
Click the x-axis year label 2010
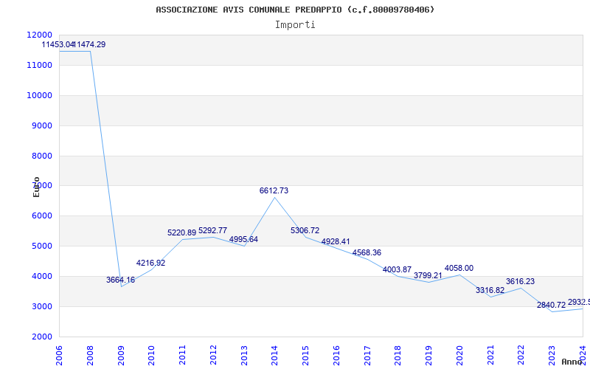click(x=152, y=356)
